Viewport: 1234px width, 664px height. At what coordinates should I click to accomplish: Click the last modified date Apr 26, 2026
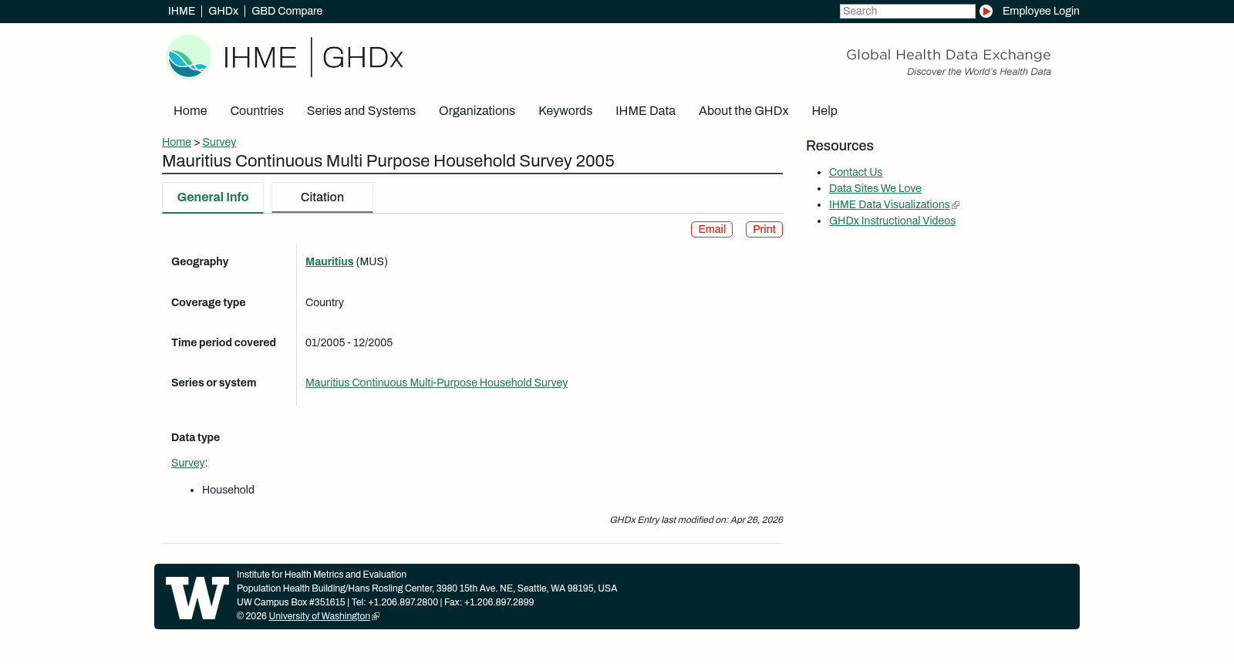coord(757,521)
